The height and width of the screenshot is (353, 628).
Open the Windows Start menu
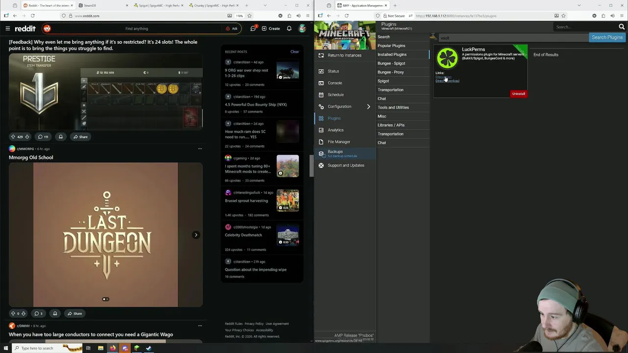[5, 348]
